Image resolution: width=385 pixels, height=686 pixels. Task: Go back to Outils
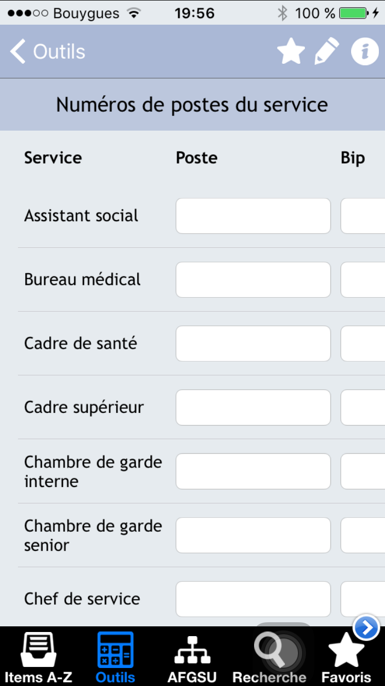click(x=47, y=51)
